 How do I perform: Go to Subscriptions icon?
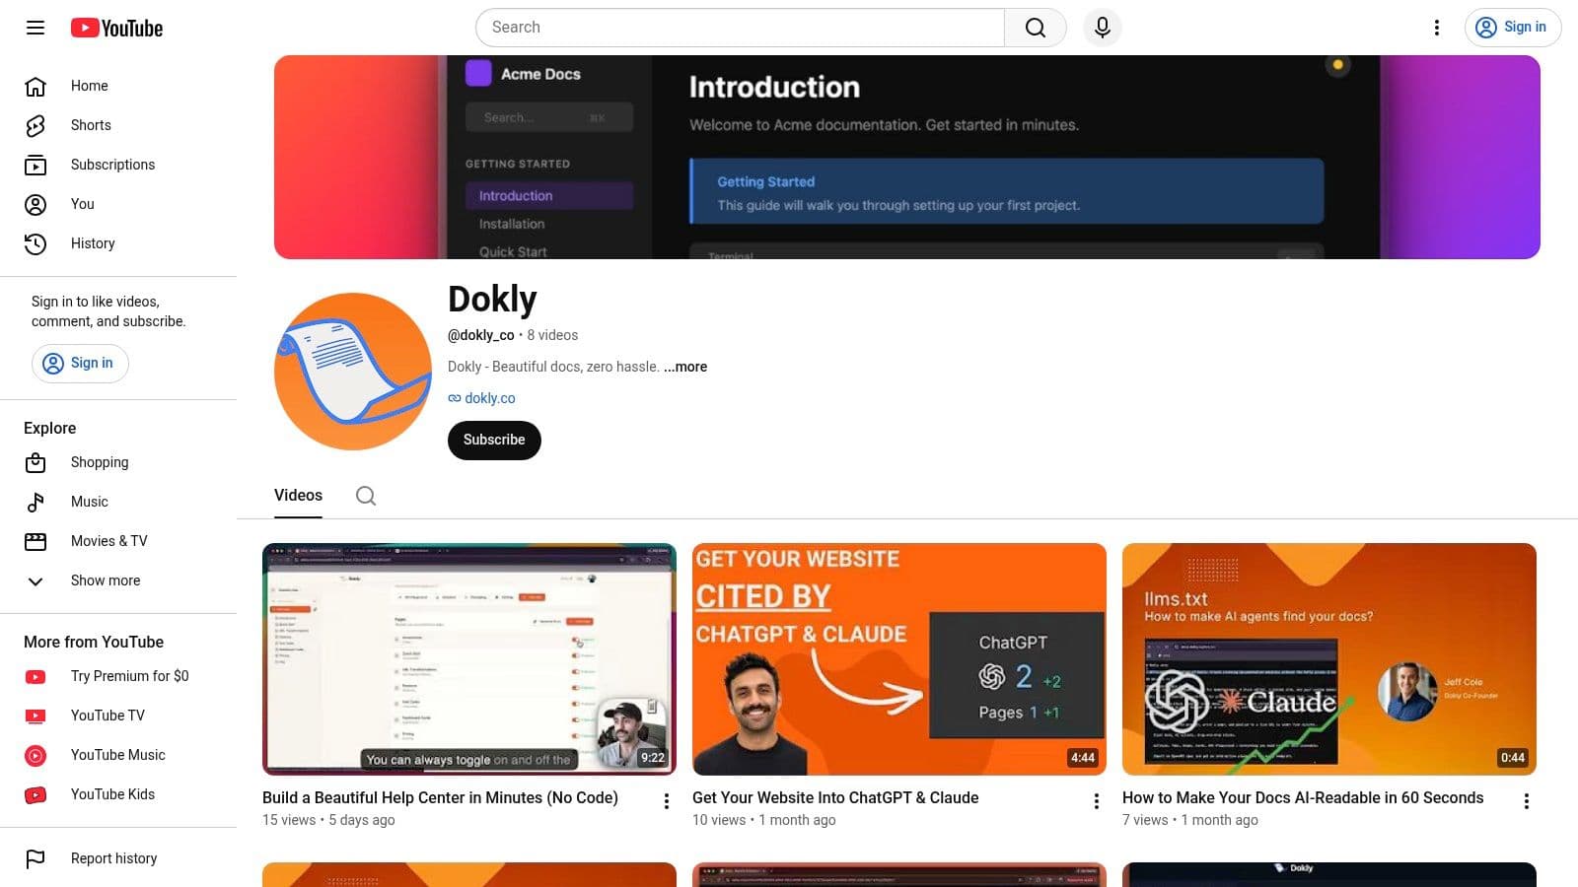click(36, 165)
